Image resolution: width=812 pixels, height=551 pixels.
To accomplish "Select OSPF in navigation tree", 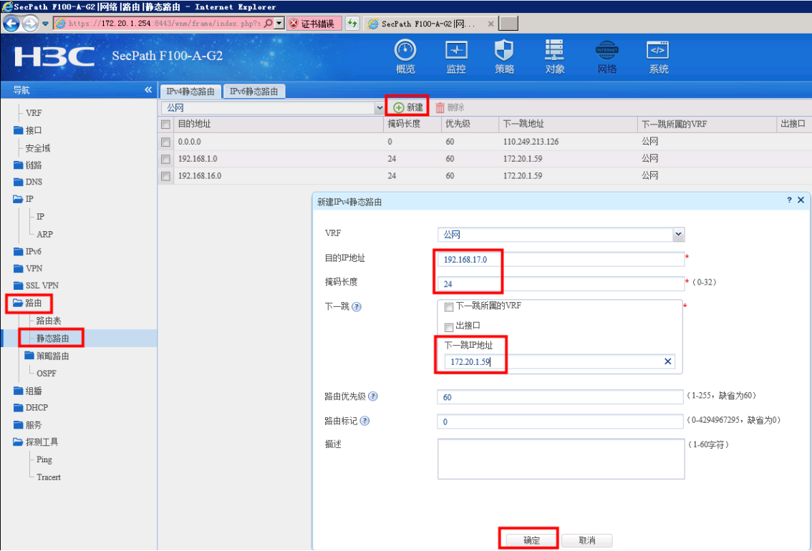I will click(x=47, y=373).
